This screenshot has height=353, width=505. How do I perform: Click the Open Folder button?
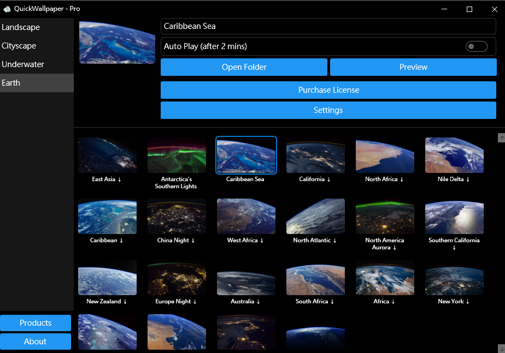(x=244, y=67)
